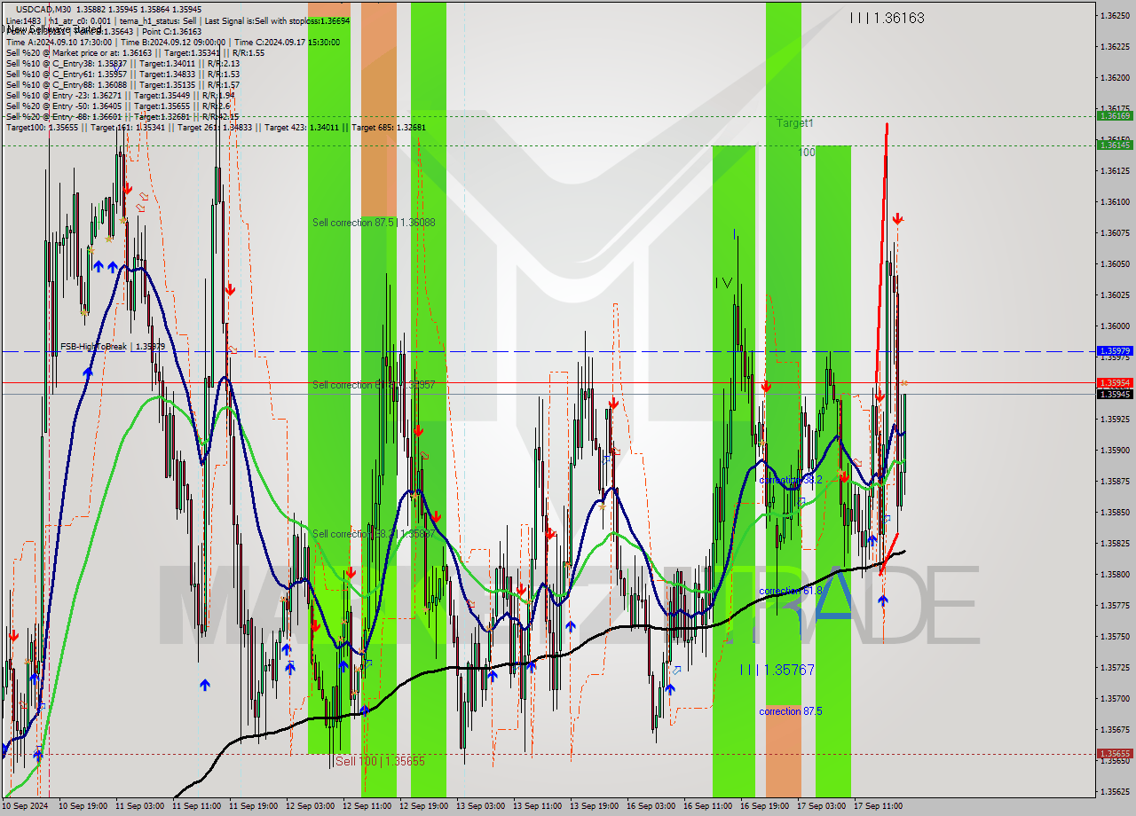Click the '16 Sep 11:00' time axis label
Image resolution: width=1136 pixels, height=816 pixels.
click(709, 806)
